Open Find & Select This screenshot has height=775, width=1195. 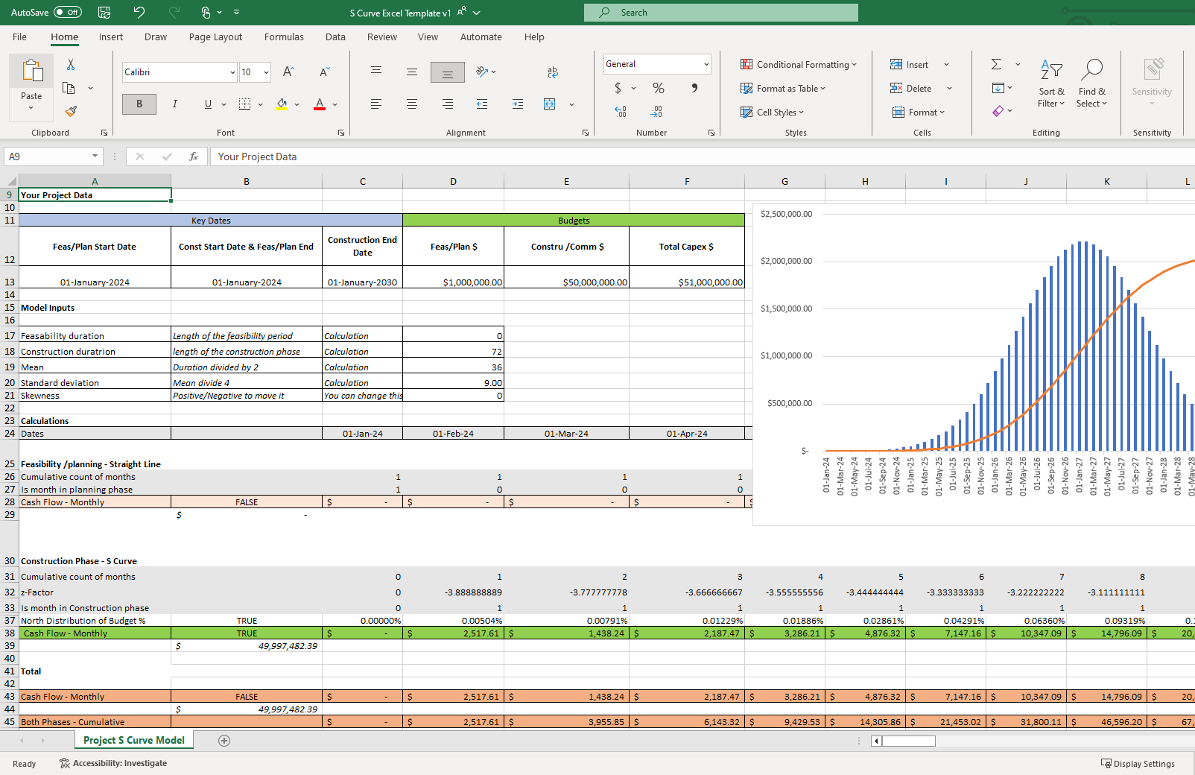[x=1091, y=83]
